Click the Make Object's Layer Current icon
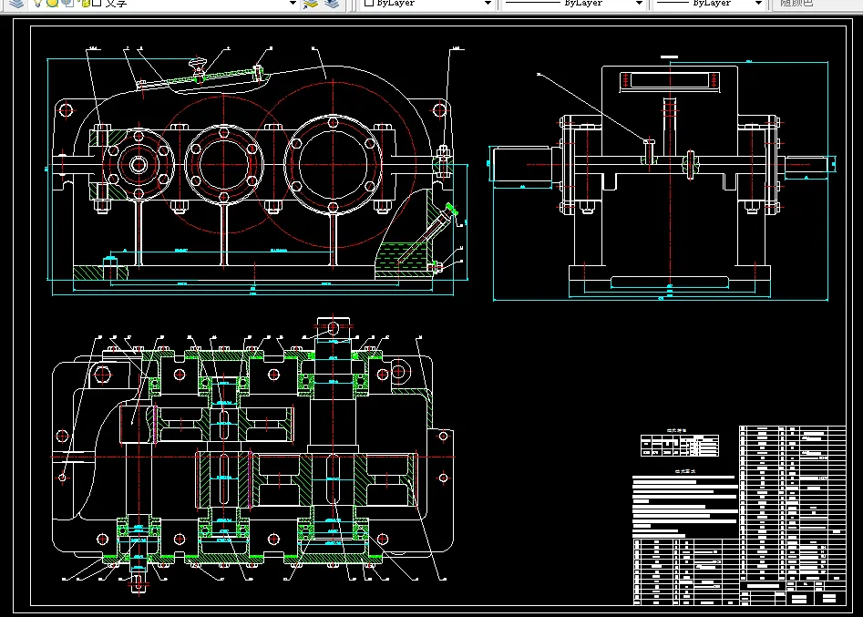 311,4
